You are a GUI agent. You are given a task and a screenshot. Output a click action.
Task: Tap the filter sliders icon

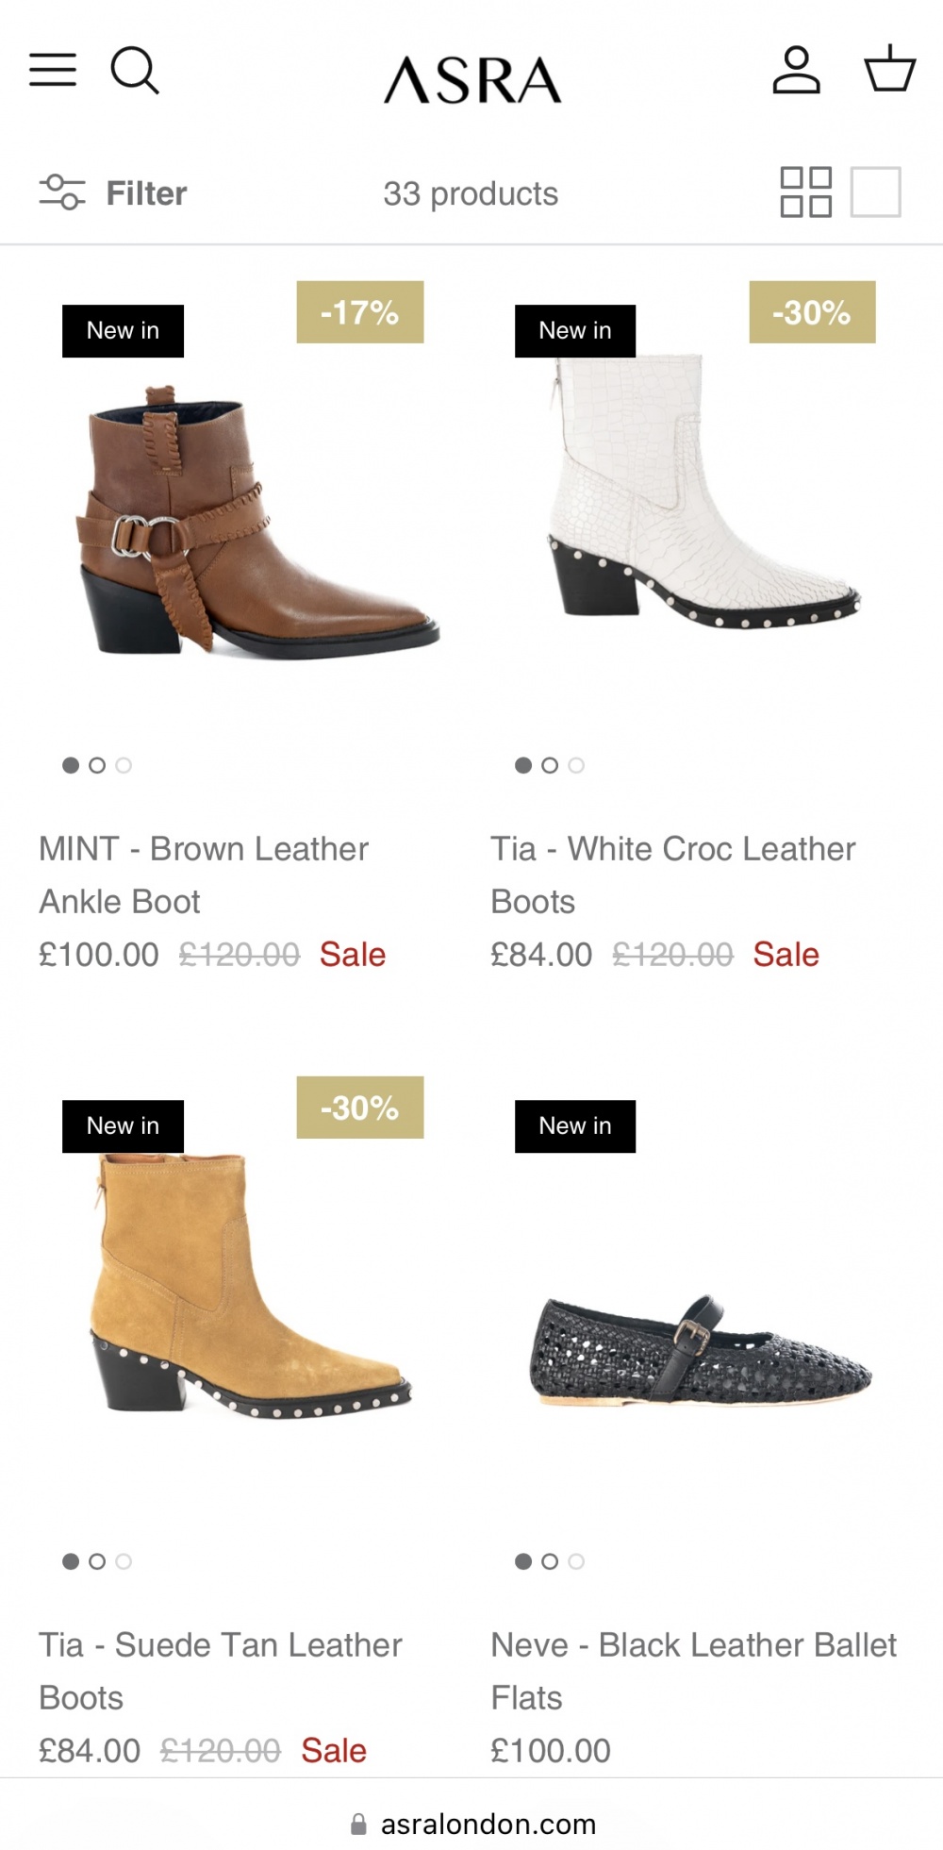click(x=62, y=192)
